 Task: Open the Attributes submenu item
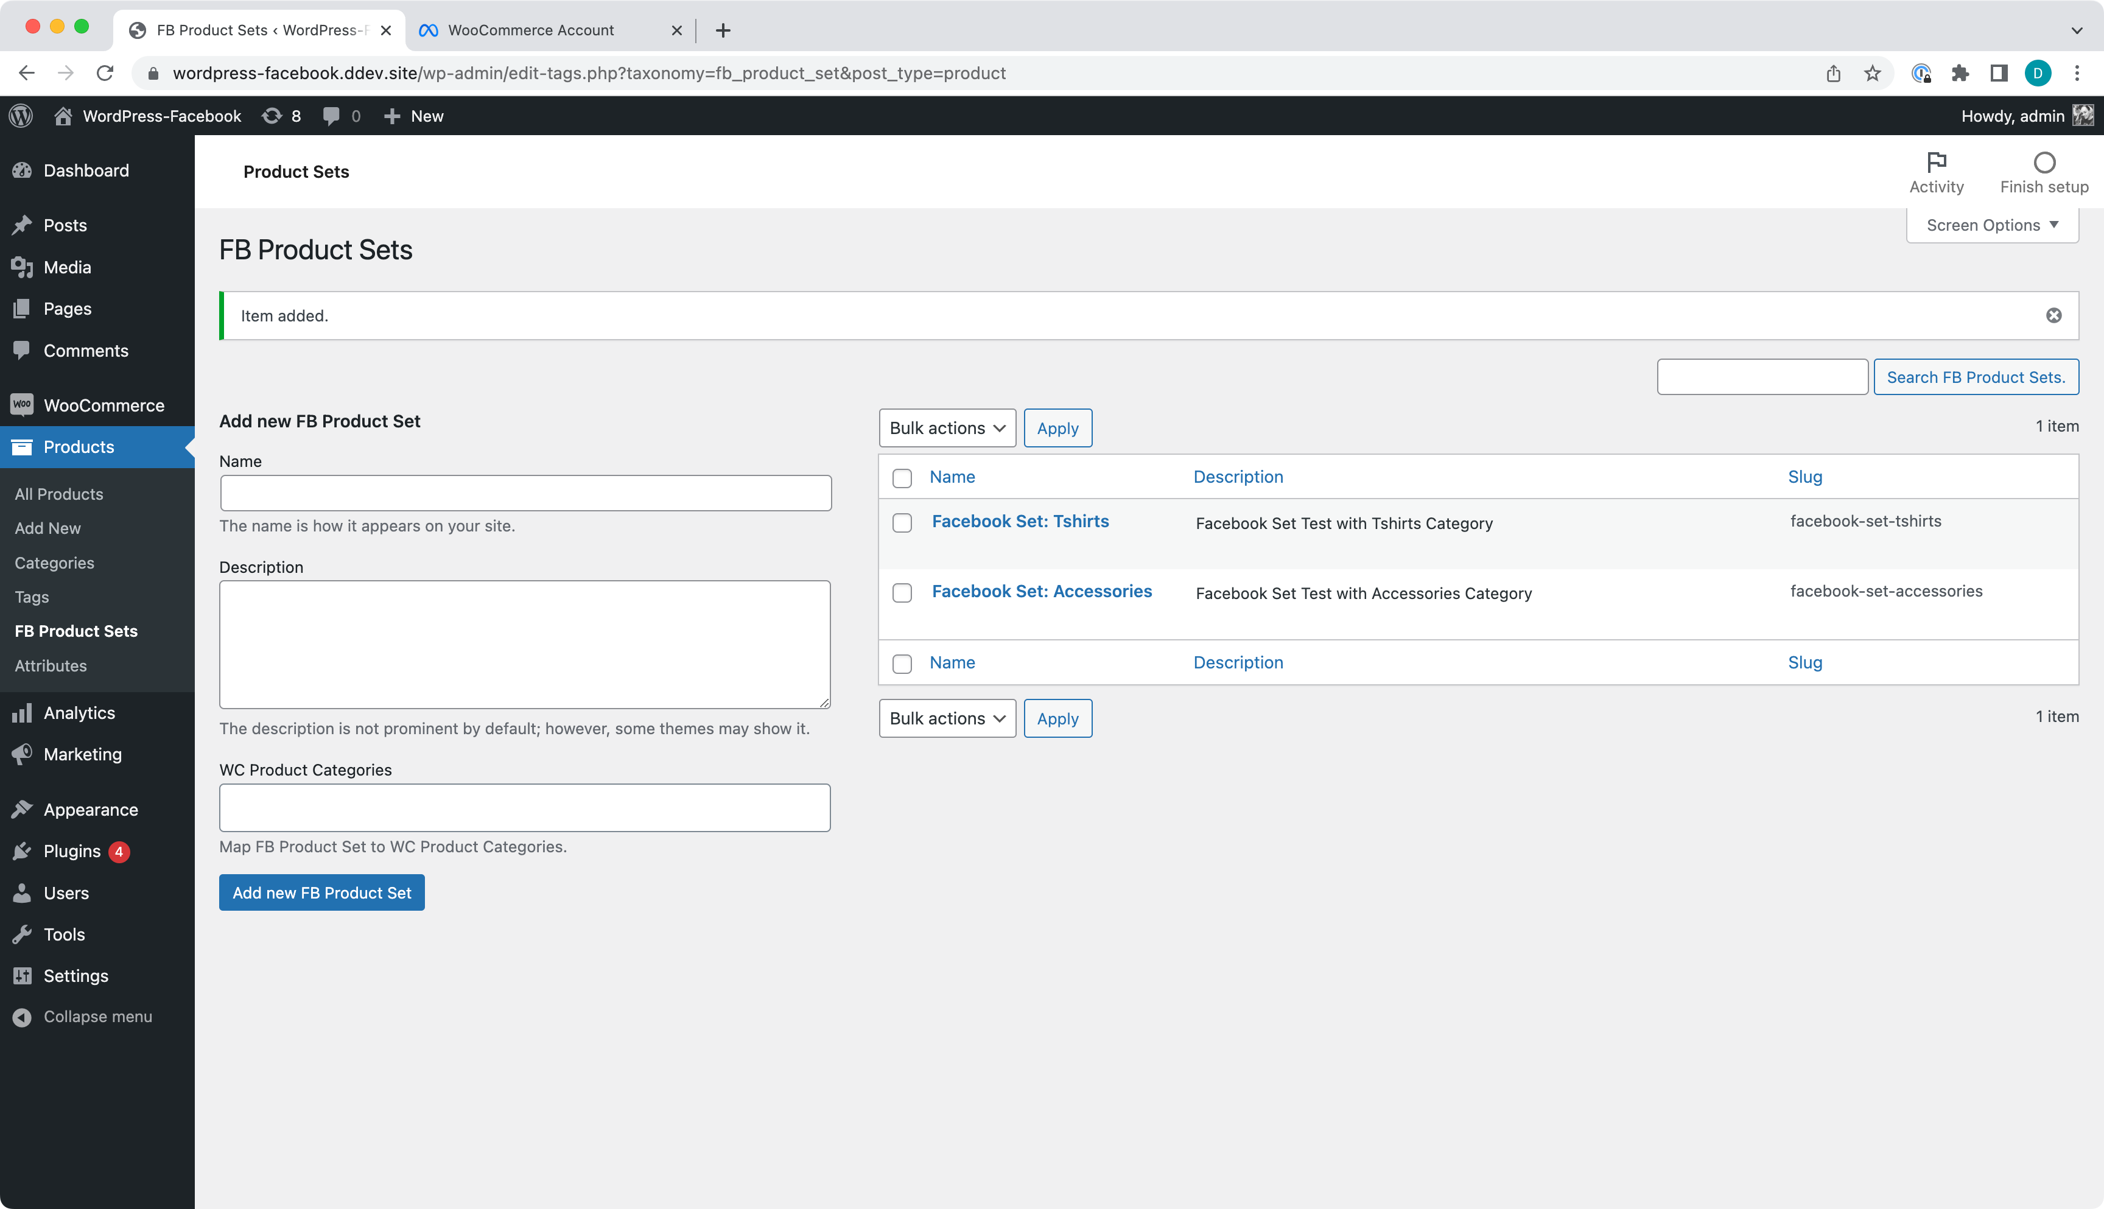[x=51, y=666]
